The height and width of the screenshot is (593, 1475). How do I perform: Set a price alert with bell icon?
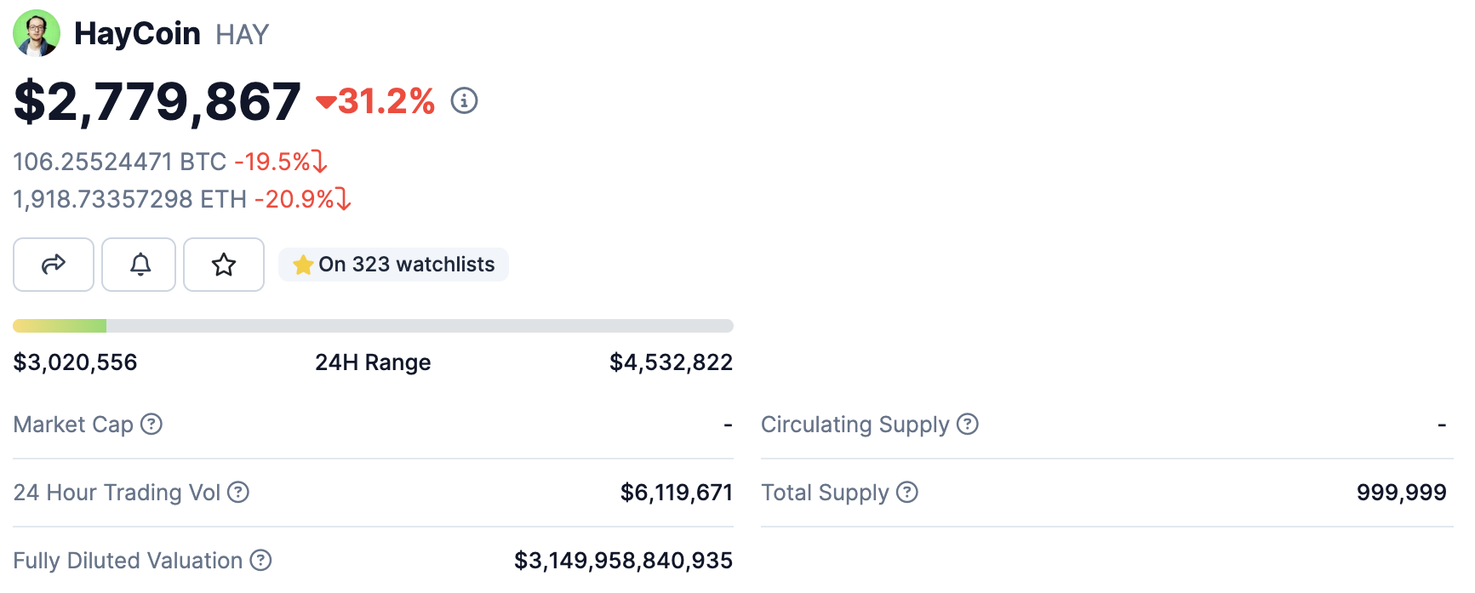pyautogui.click(x=139, y=265)
